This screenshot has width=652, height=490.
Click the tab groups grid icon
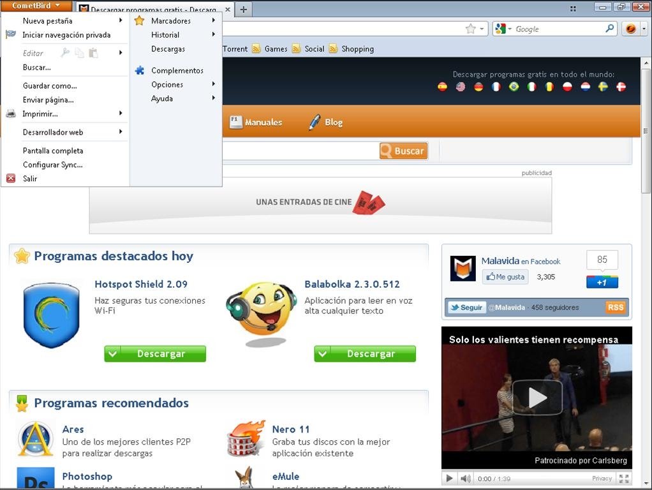(573, 8)
